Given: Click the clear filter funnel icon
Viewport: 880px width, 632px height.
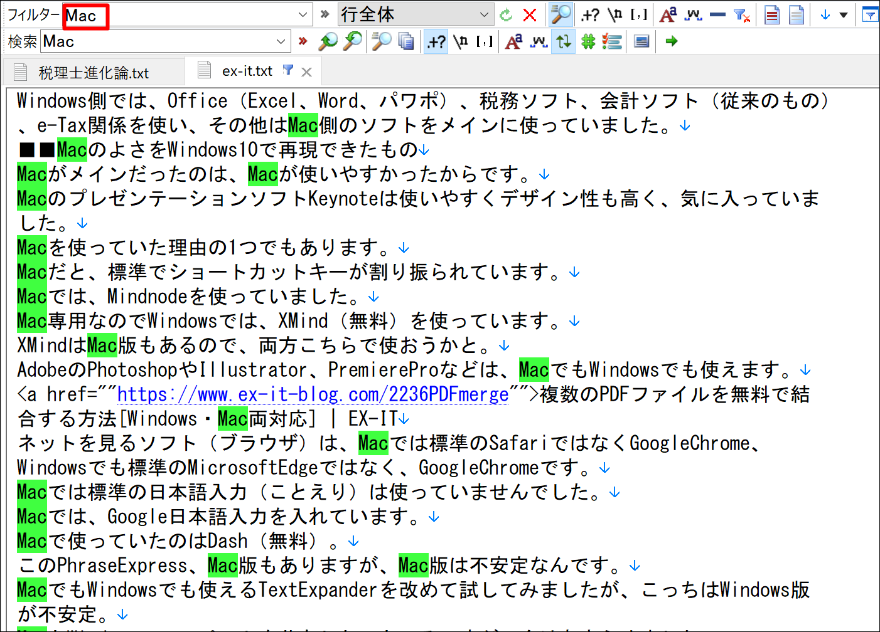Looking at the screenshot, I should (x=742, y=15).
